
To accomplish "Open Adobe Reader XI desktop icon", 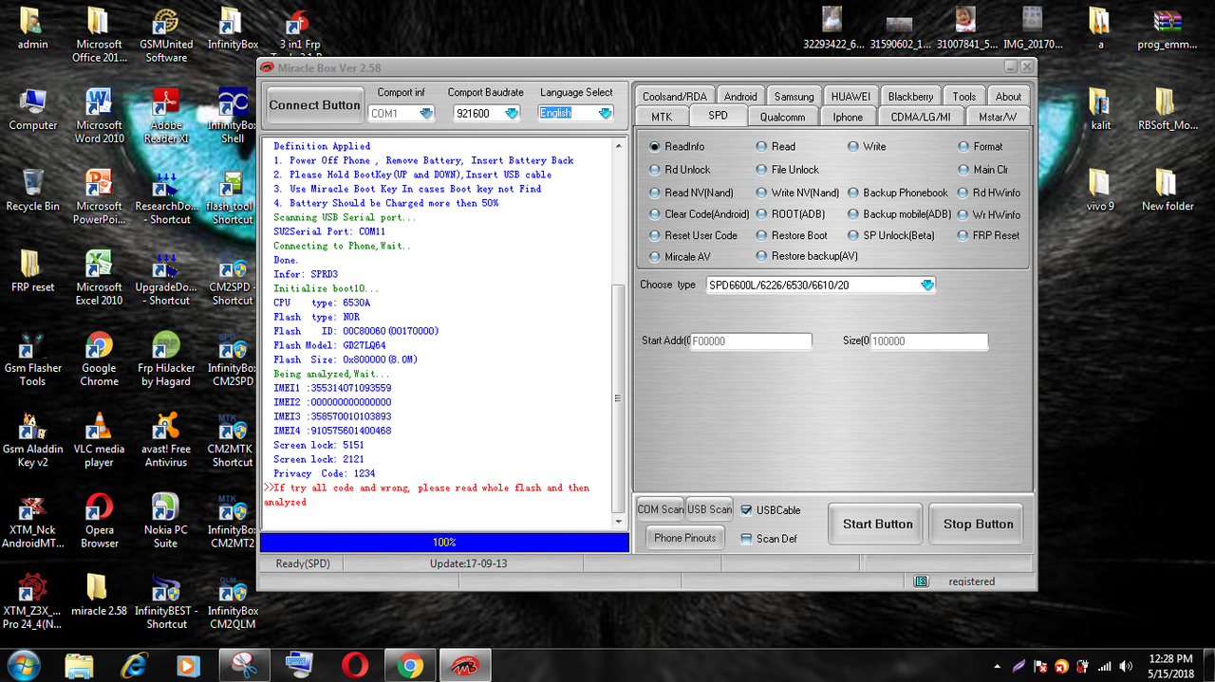I will (x=166, y=116).
